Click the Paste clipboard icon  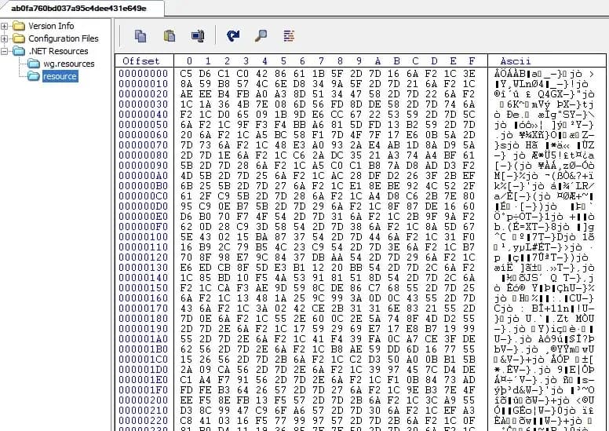tap(170, 36)
